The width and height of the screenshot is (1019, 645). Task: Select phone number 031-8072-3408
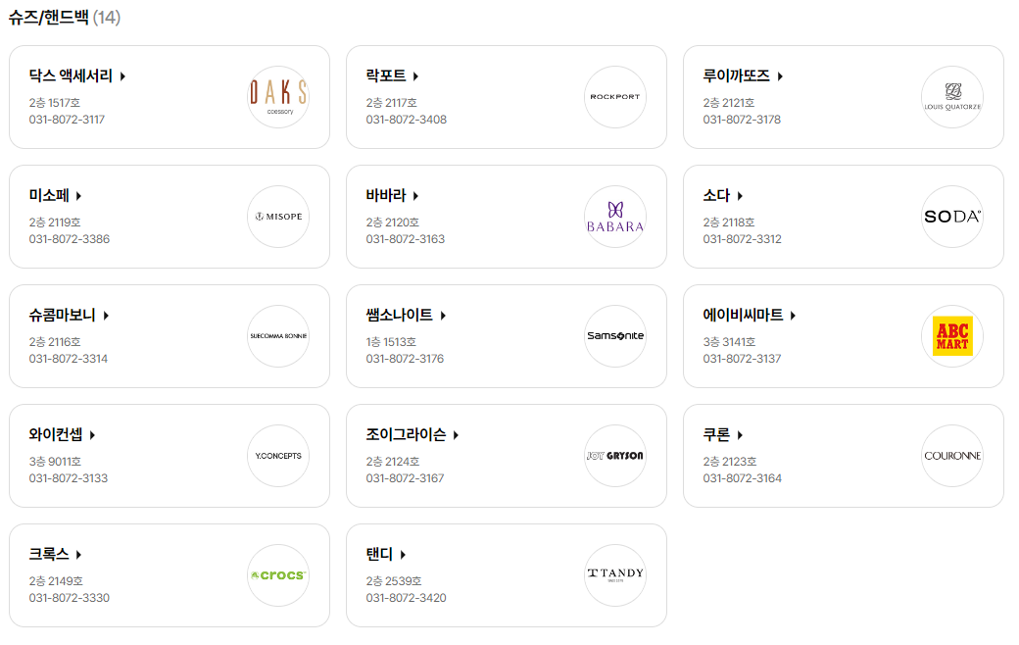pos(407,120)
